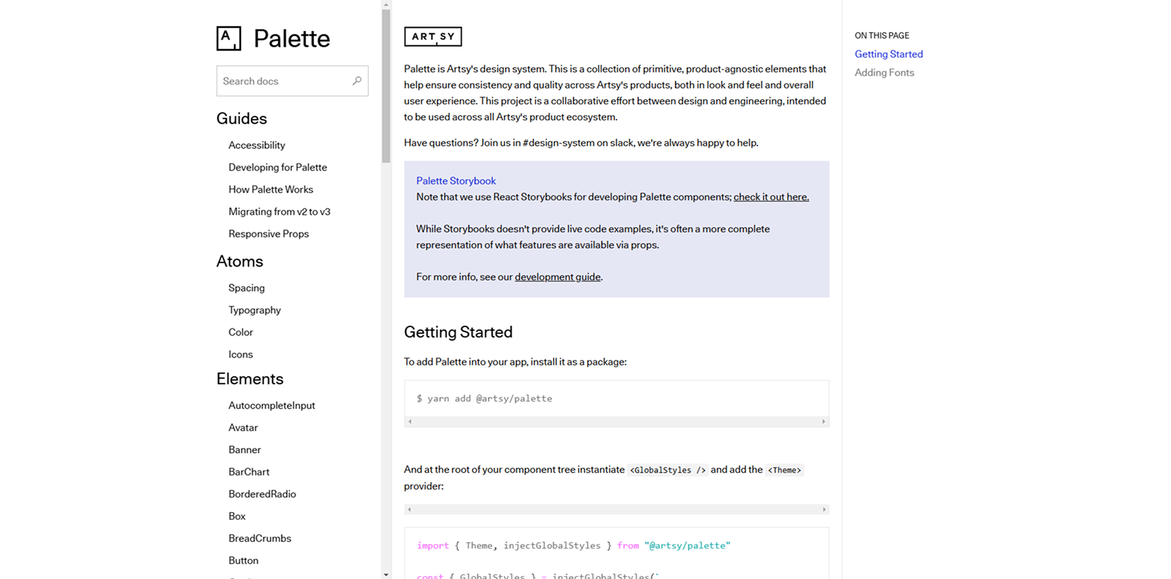Go to the Spacing atoms page

coord(246,288)
